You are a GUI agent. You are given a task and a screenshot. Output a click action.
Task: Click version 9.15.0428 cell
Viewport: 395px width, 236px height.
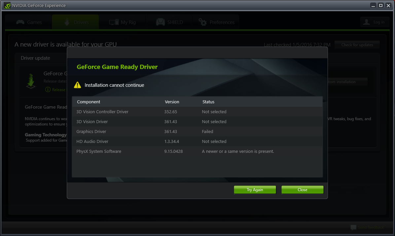tap(173, 151)
